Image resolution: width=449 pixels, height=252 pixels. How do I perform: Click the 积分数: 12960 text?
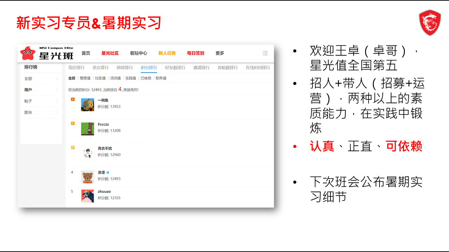tap(109, 155)
